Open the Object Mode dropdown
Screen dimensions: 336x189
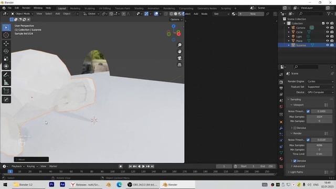[x=22, y=14]
